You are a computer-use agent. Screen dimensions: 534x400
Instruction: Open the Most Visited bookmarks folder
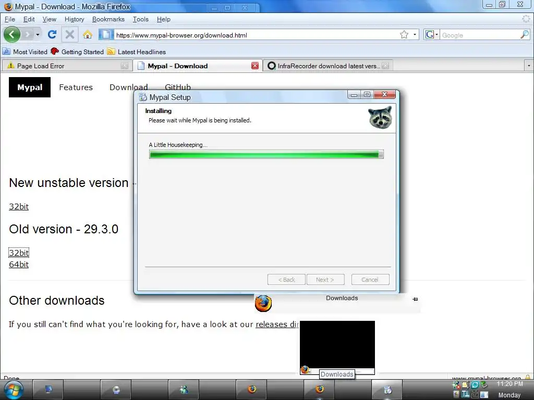click(x=25, y=52)
